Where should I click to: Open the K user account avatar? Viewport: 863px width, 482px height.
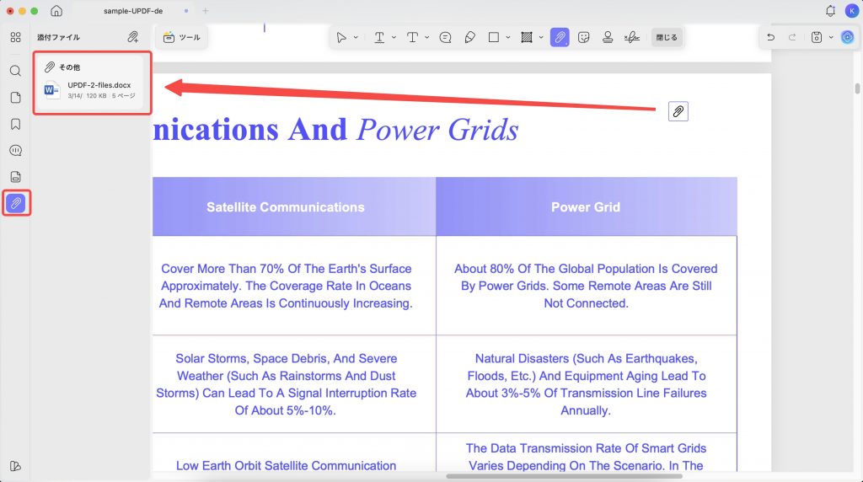pos(852,10)
